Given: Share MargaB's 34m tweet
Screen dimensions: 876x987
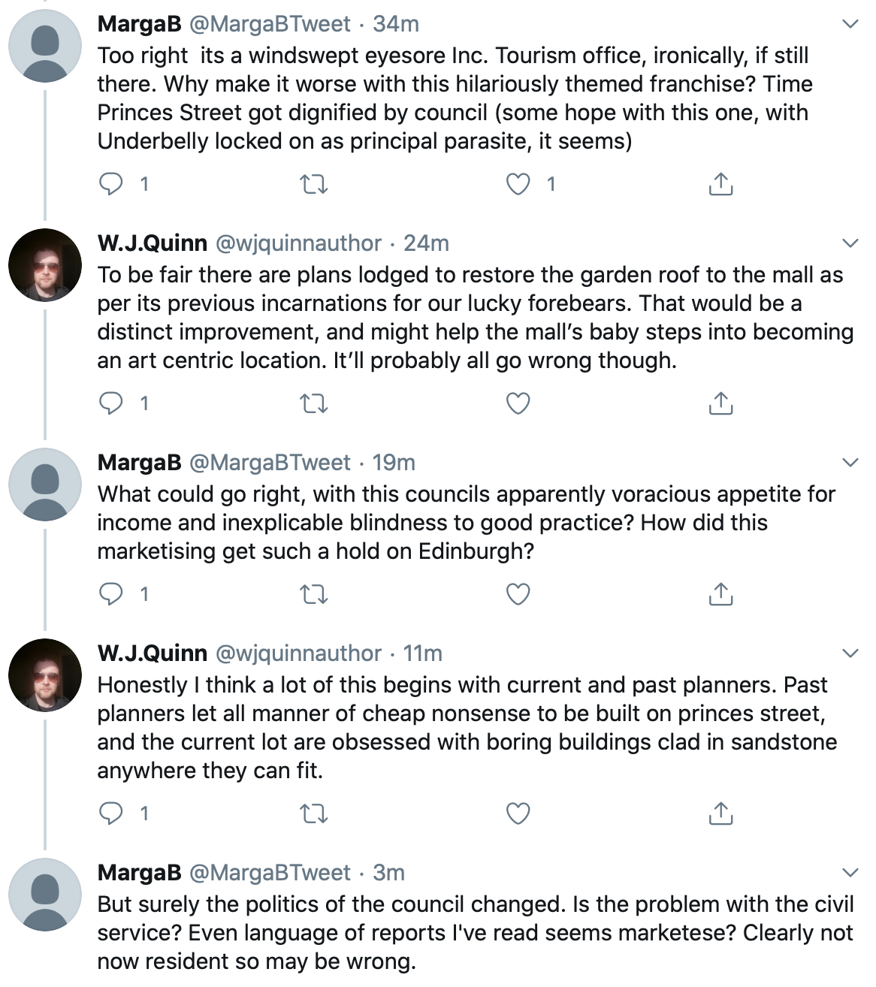Looking at the screenshot, I should 720,184.
